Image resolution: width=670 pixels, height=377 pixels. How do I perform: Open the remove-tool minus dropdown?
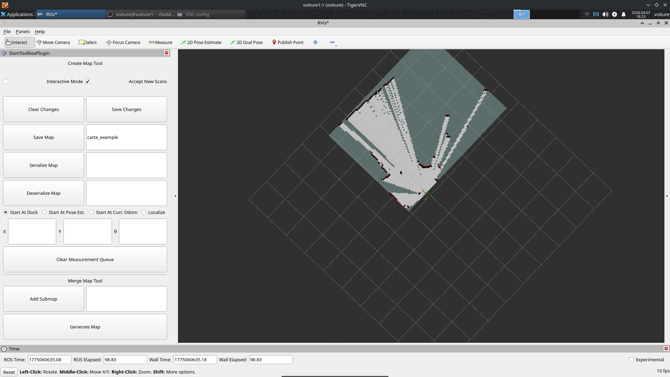pyautogui.click(x=333, y=42)
